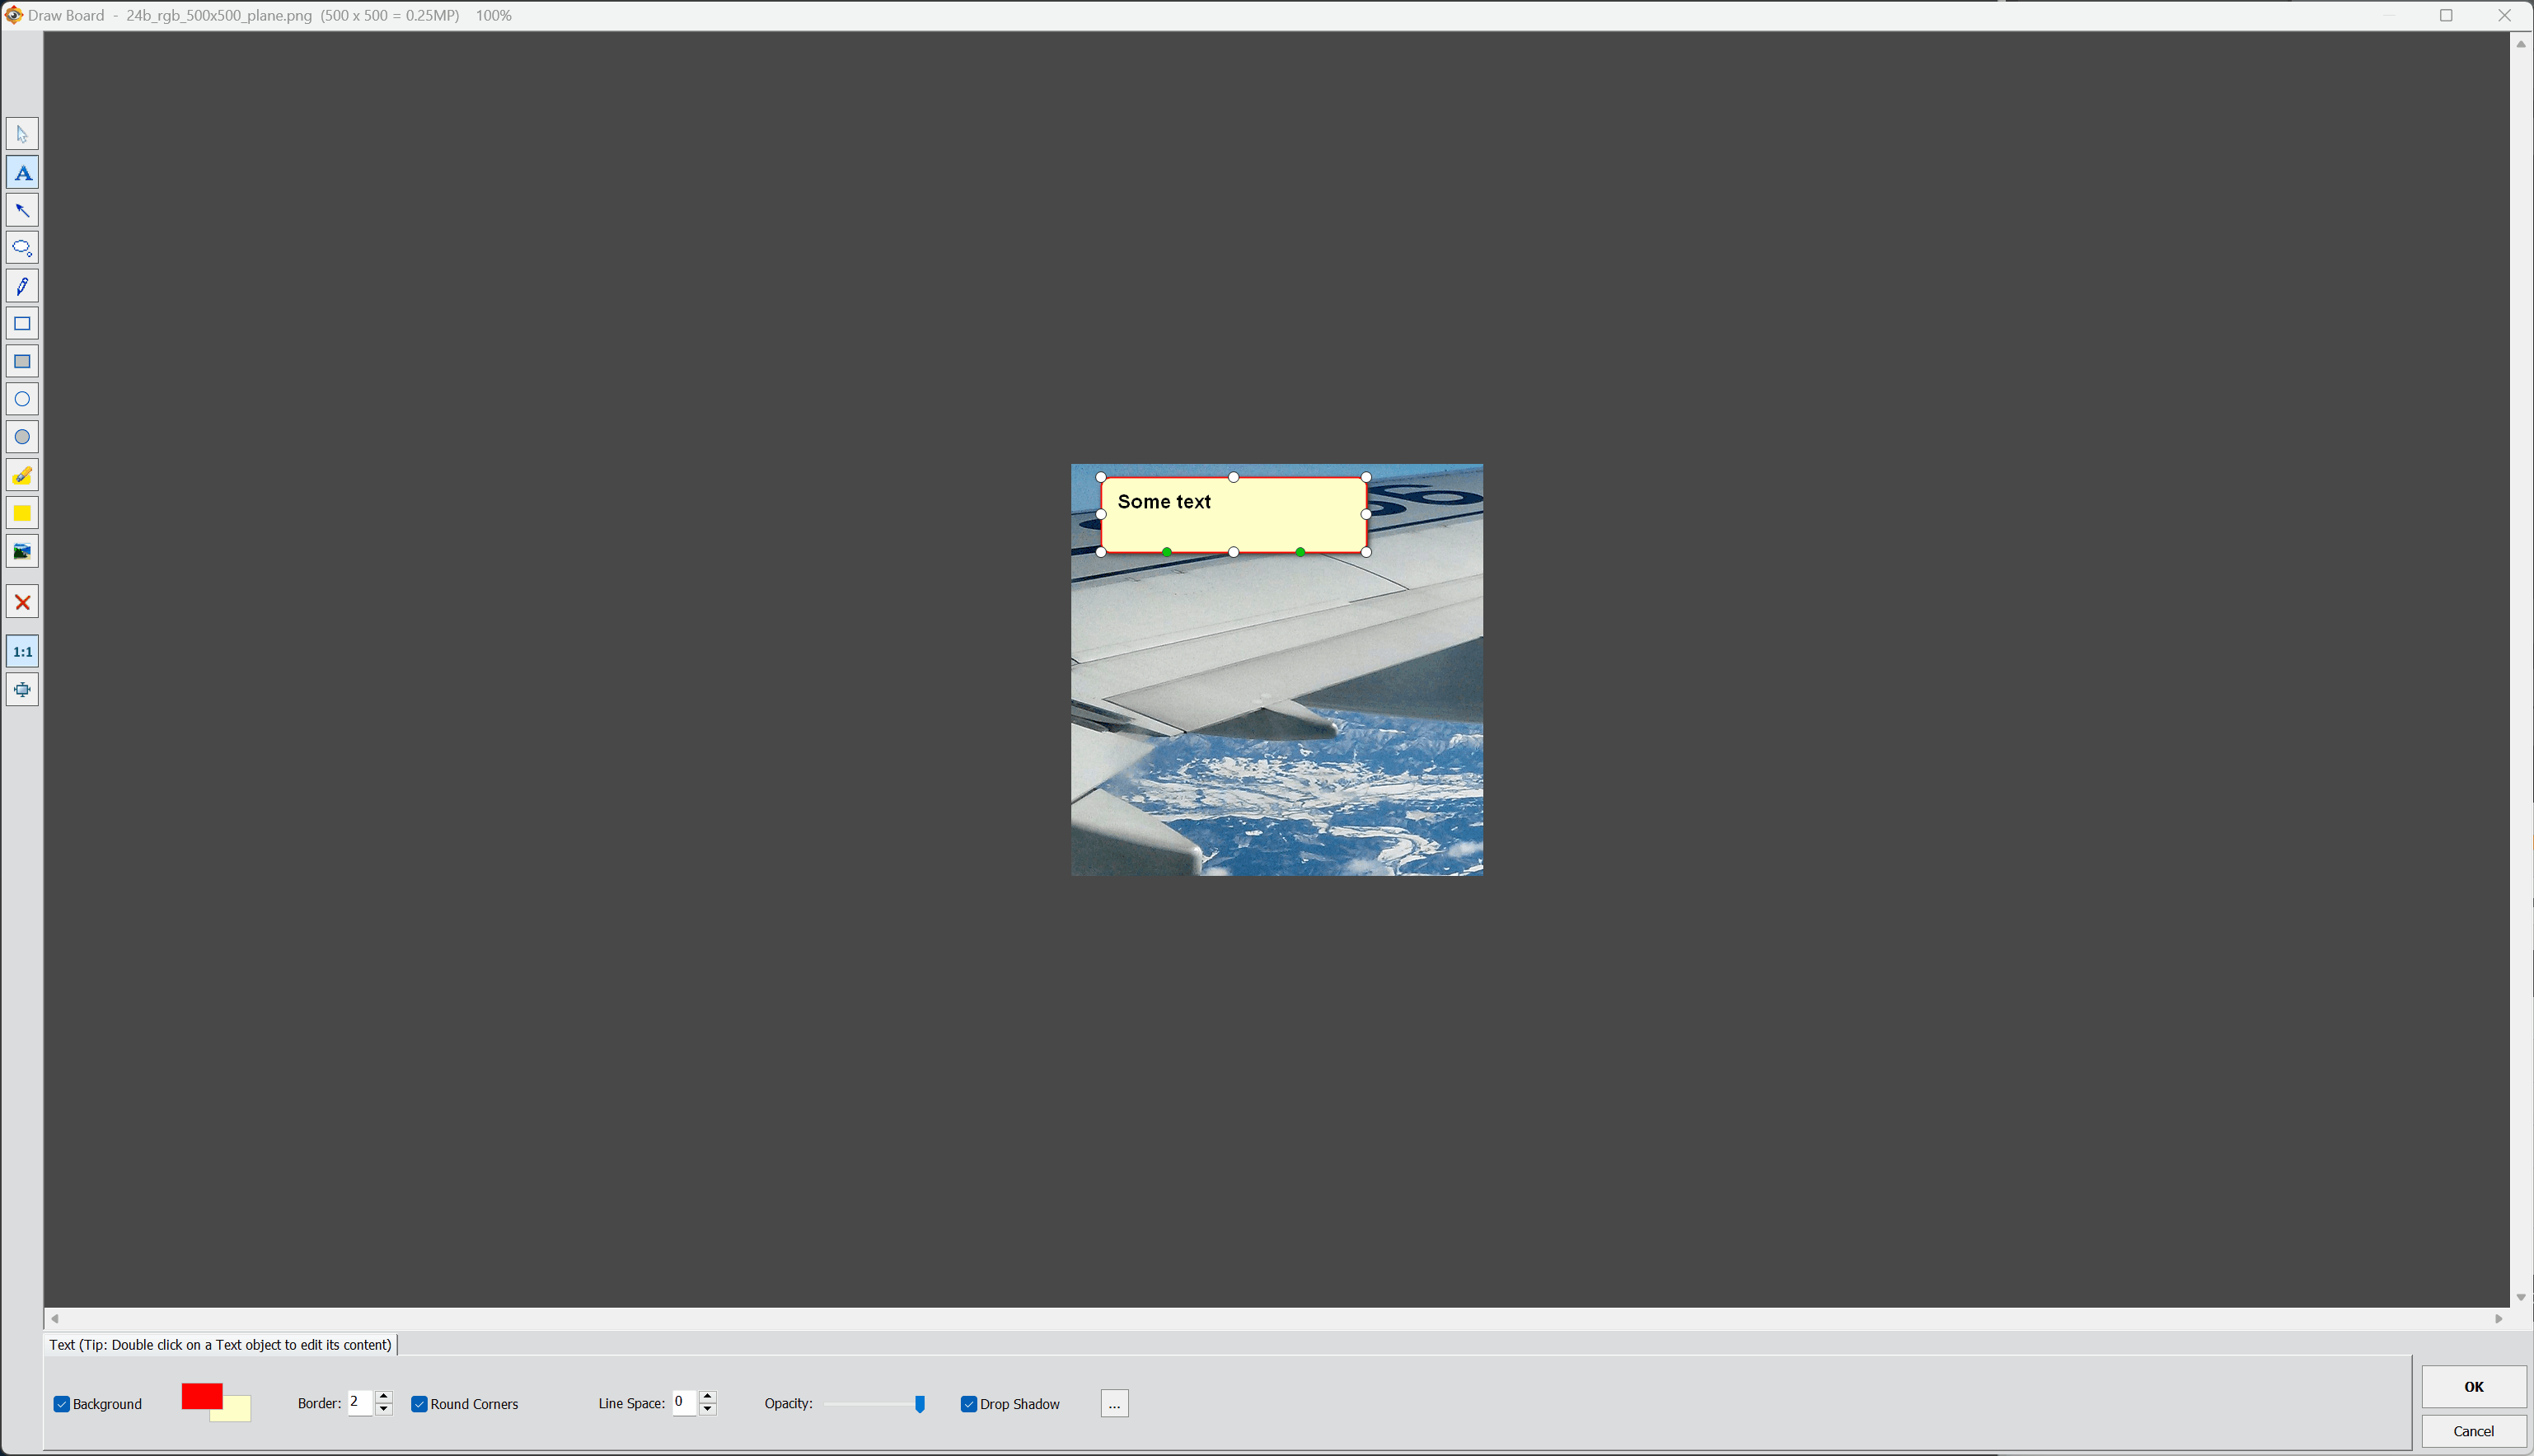2534x1456 pixels.
Task: Turn off Drop Shadow
Action: (x=968, y=1404)
